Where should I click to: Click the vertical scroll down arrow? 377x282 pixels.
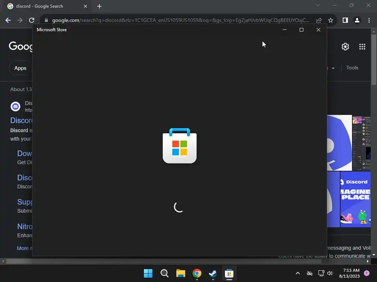click(x=374, y=255)
